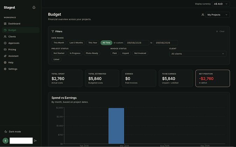Filter by Not Invoiced status
This screenshot has height=147, width=236.
[x=140, y=53]
